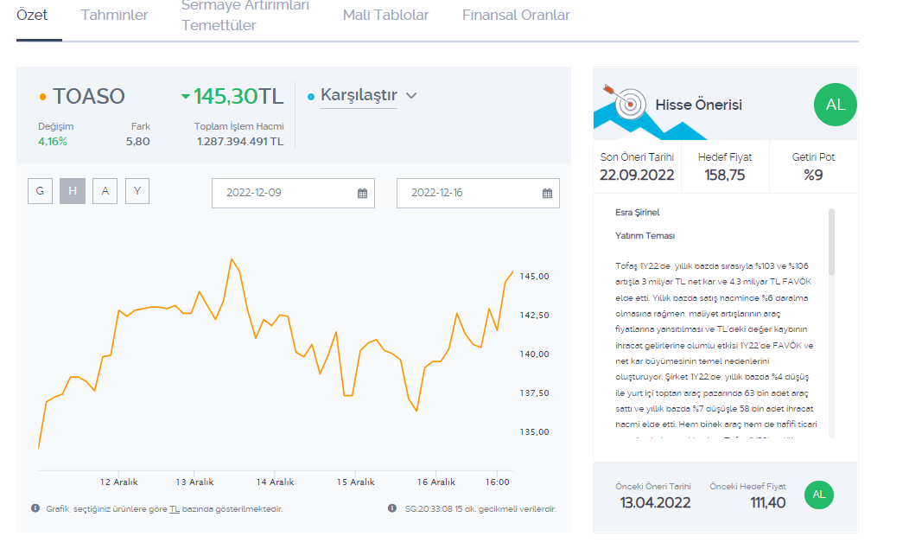Switch to the Mali Tablolar tab
Viewport: 909px width, 549px height.
385,15
